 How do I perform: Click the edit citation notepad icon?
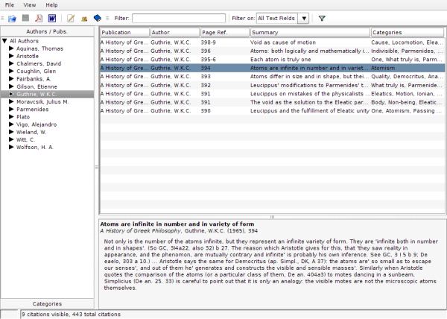click(71, 18)
